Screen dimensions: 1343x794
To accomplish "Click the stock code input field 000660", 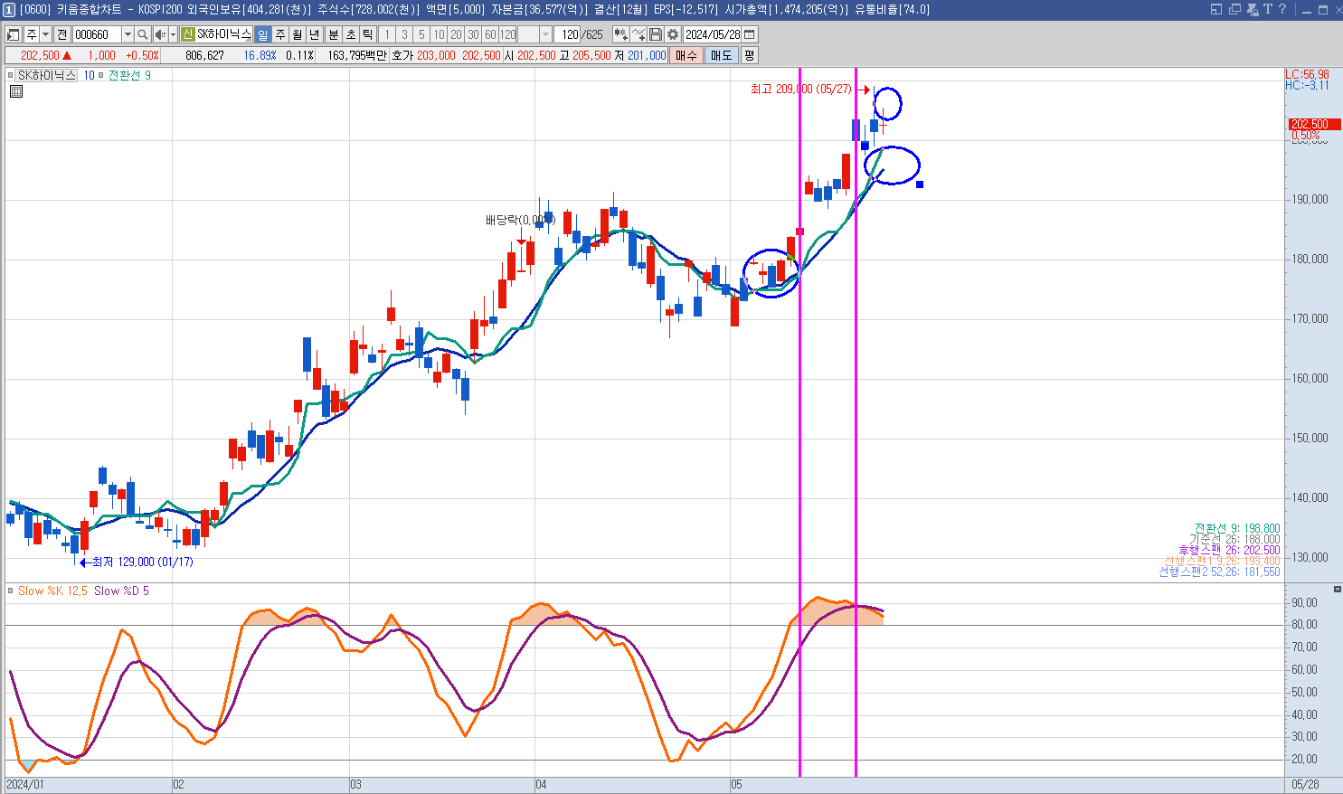I will pos(97,34).
